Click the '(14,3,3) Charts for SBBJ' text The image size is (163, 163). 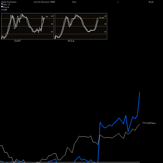coord(44,2)
